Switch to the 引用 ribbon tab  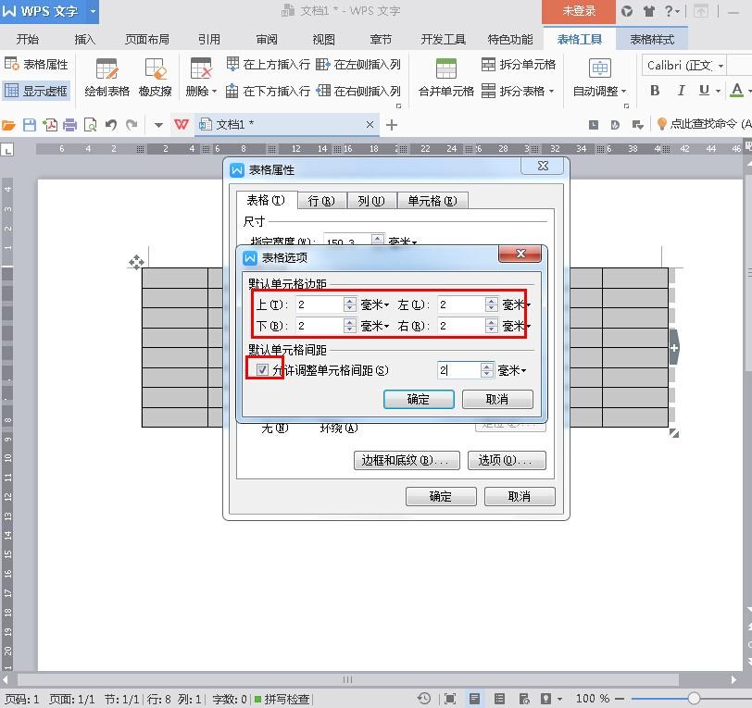coord(209,39)
